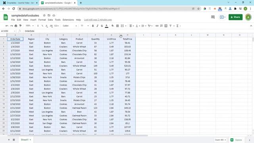This screenshot has height=143, width=254.
Task: Open the zoom level dropdown
Action: pos(30,26)
